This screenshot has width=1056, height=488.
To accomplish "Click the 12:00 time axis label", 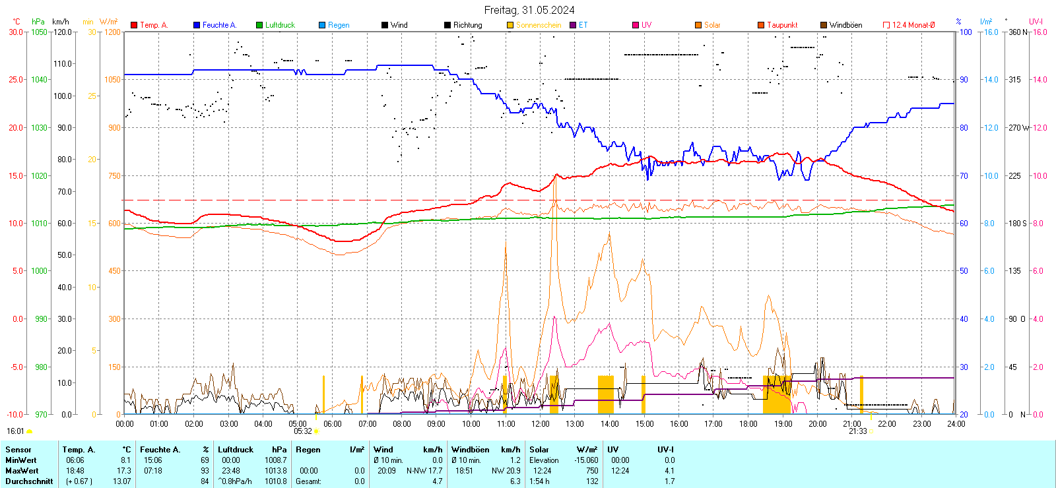I will click(x=540, y=424).
